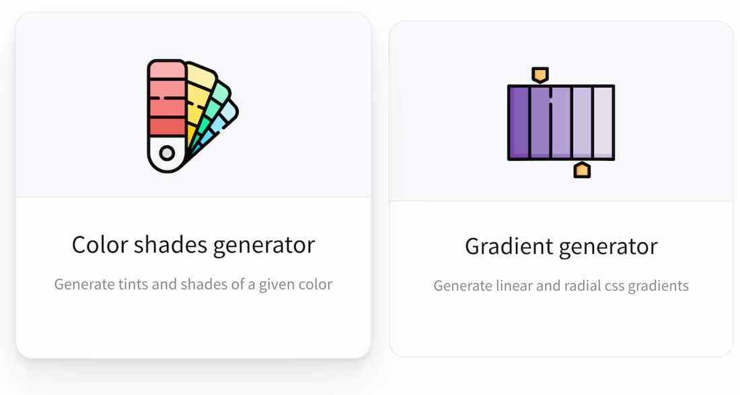Viewport: 740px width, 395px height.
Task: Click the purple gradient bar icon
Action: click(x=560, y=122)
